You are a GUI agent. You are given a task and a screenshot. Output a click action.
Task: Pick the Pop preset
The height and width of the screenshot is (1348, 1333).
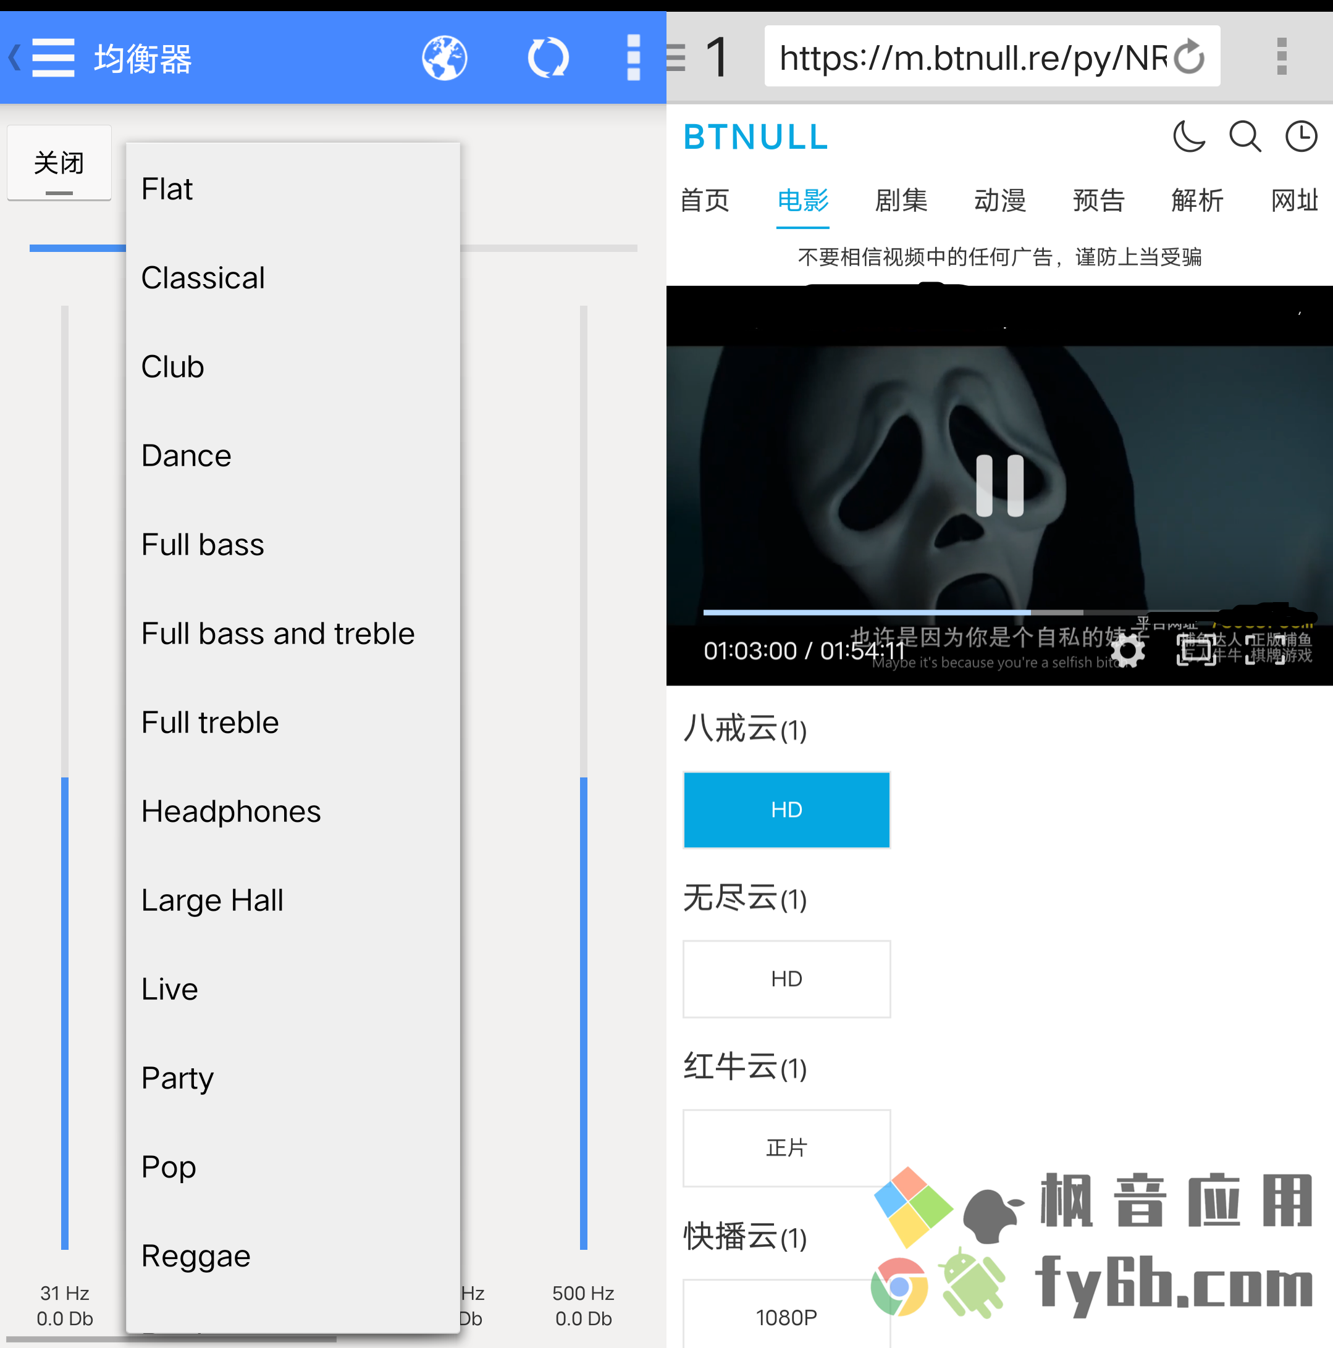[292, 1166]
